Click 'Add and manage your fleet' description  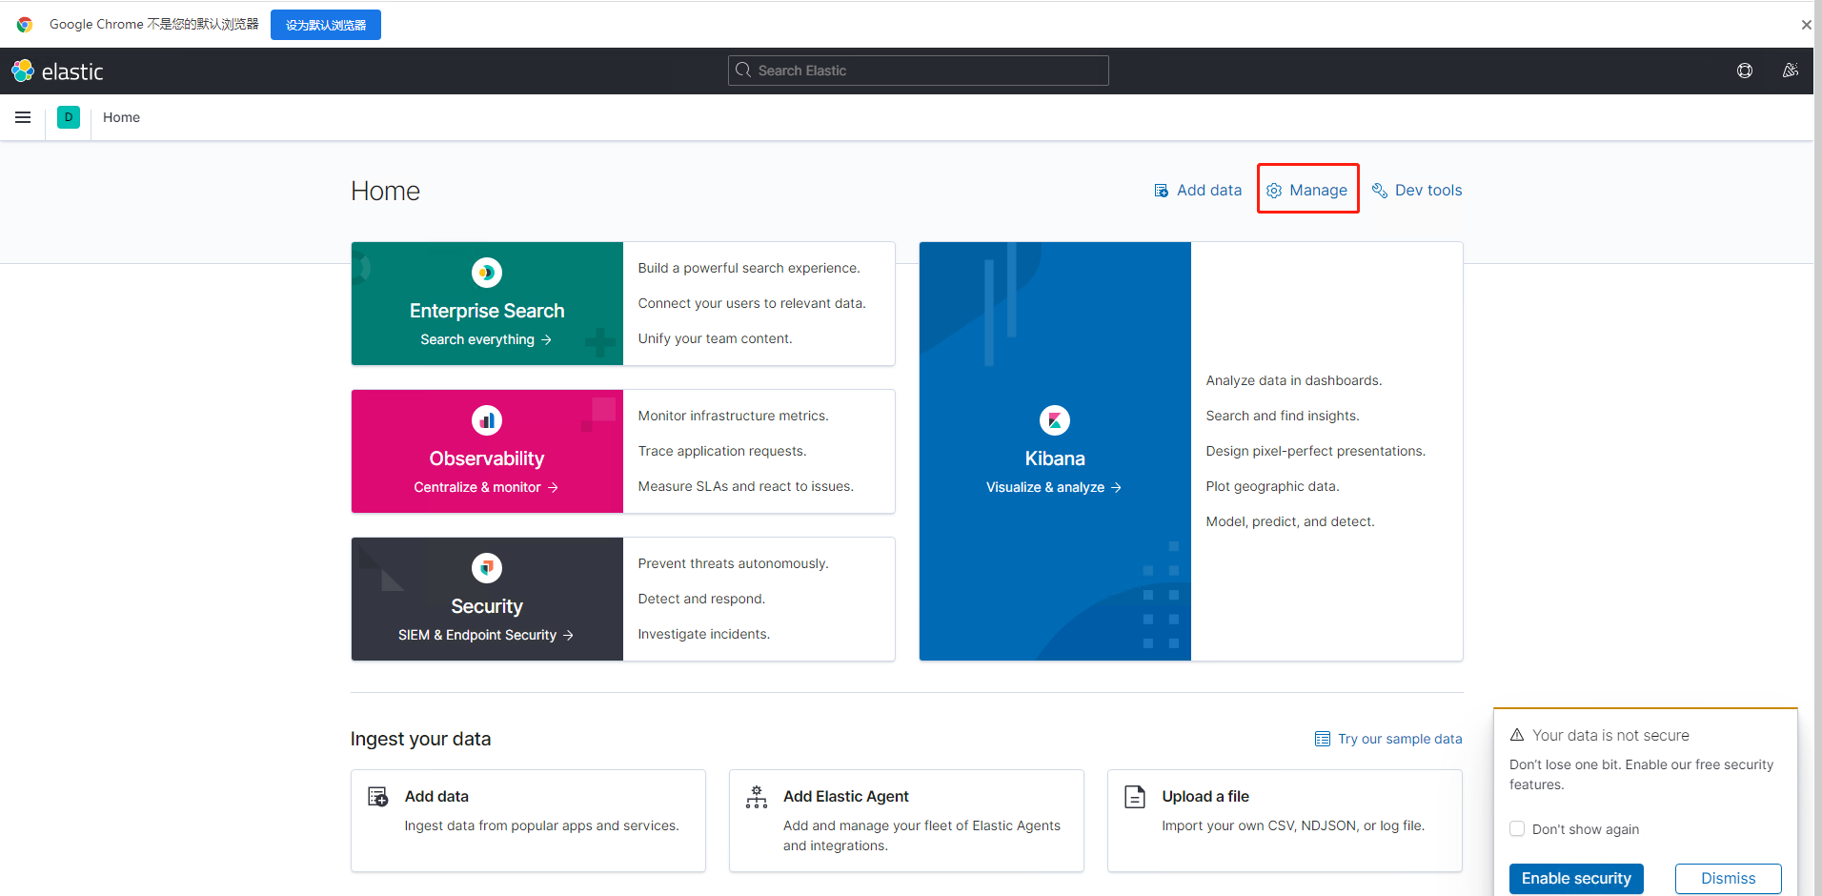921,836
